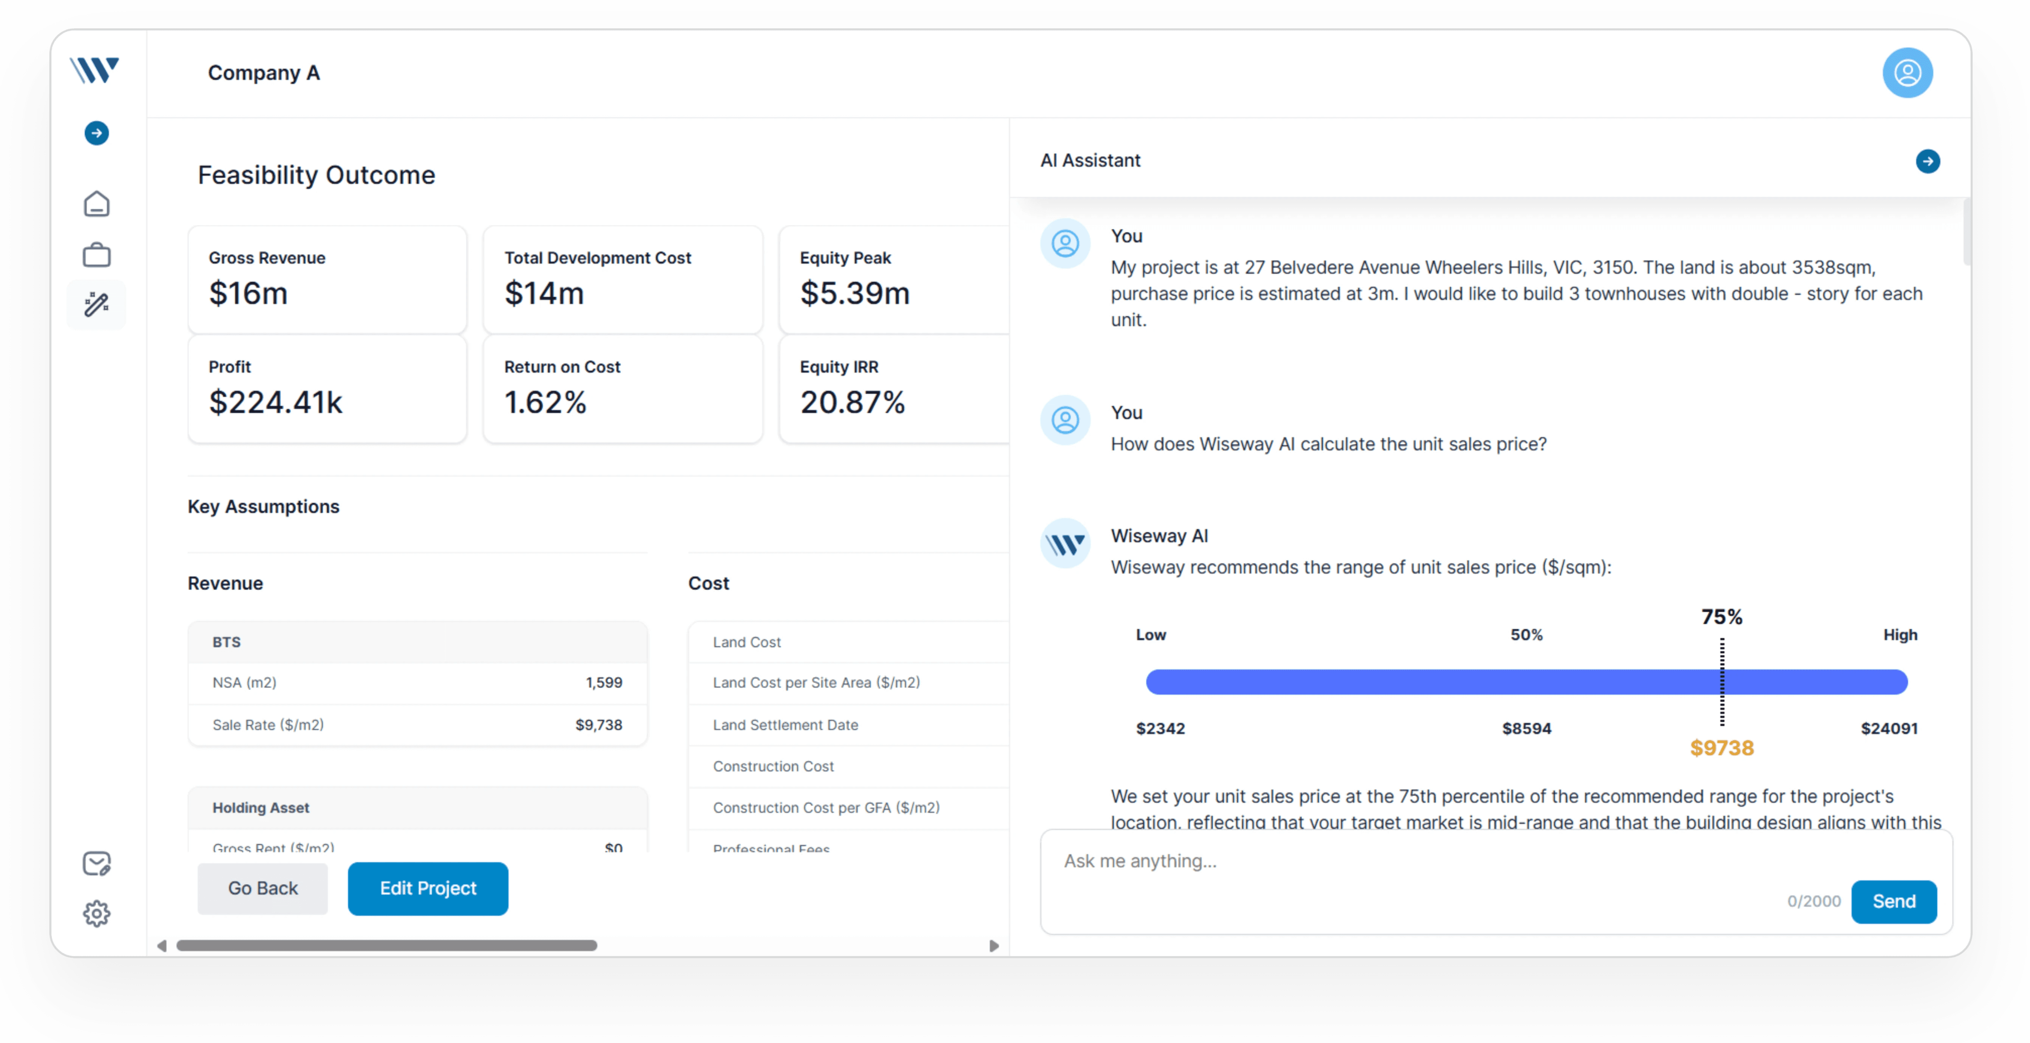
Task: Click the 'Construction Cost per GFA ($/m2)' row
Action: (849, 807)
